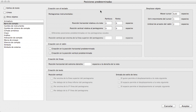
Task: Toggle El espacio permite desplazamiento a nota siguiente
Action: click(x=119, y=82)
